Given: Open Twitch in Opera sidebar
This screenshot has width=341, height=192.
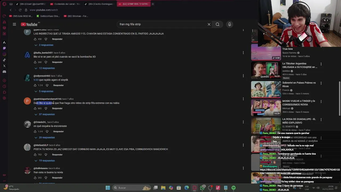Looking at the screenshot, I should pos(4,48).
